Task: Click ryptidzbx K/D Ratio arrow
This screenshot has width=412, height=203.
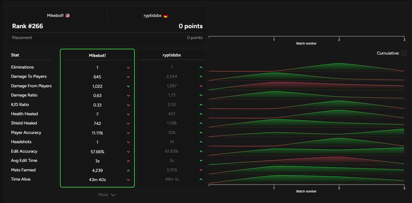Action: (x=201, y=105)
